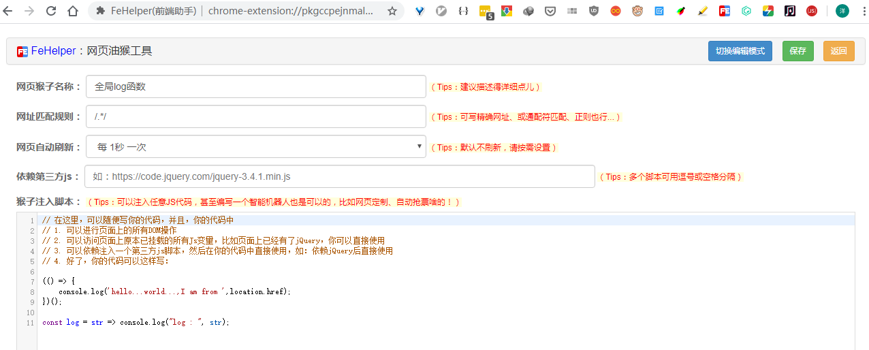Click the green 保存 button
This screenshot has height=350, width=869.
[x=798, y=51]
